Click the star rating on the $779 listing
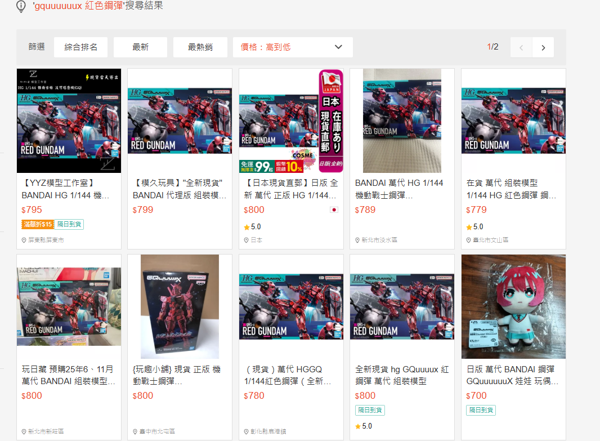The height and width of the screenshot is (441, 600). click(474, 227)
